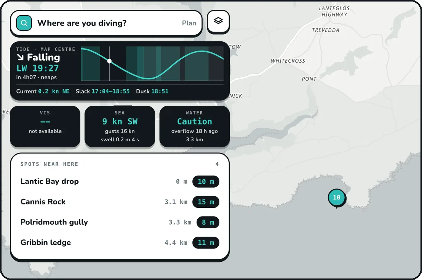Viewport: 422px width, 280px height.
Task: Click the 3.1 km distance for Cannis Rock
Action: tap(176, 202)
